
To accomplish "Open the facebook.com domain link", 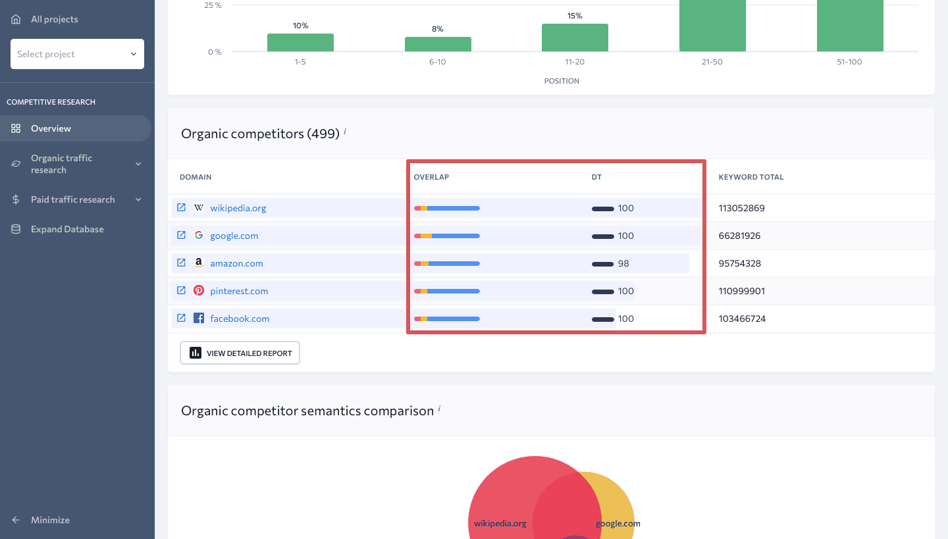I will (x=240, y=319).
